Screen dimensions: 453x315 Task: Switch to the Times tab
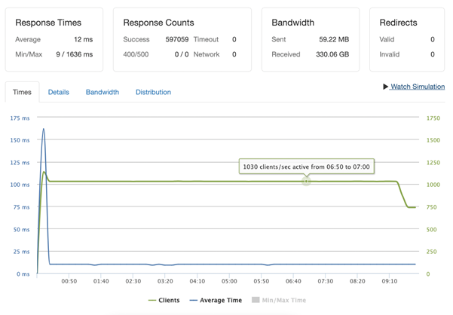coord(22,92)
